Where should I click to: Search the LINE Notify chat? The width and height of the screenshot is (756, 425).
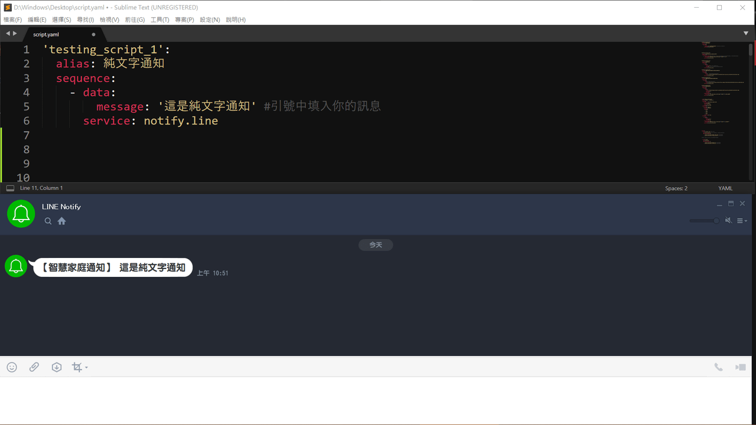(48, 221)
